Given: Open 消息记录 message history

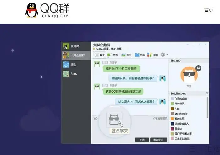Looking at the screenshot, I should (160, 119).
